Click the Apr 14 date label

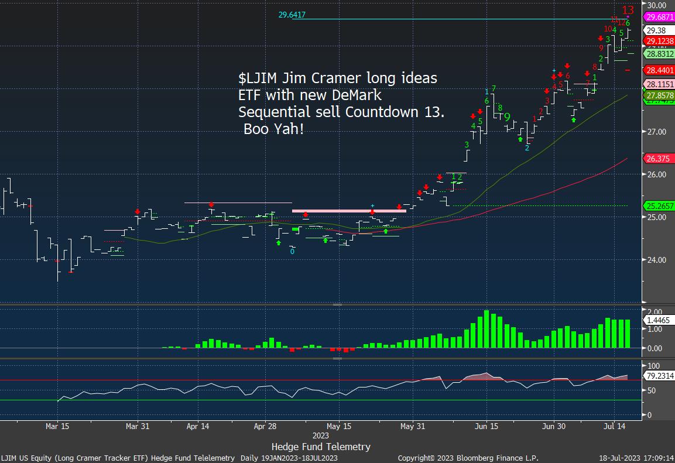198,427
